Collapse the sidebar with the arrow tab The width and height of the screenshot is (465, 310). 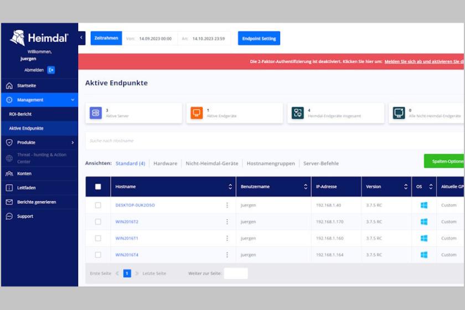(x=81, y=38)
